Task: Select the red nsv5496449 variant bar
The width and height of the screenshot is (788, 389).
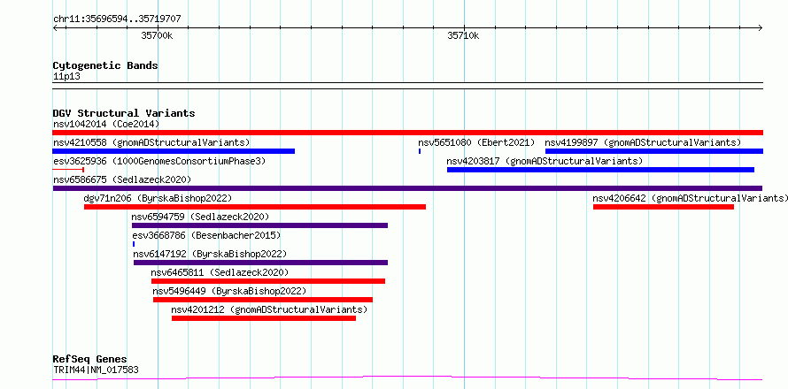Action: click(x=263, y=300)
